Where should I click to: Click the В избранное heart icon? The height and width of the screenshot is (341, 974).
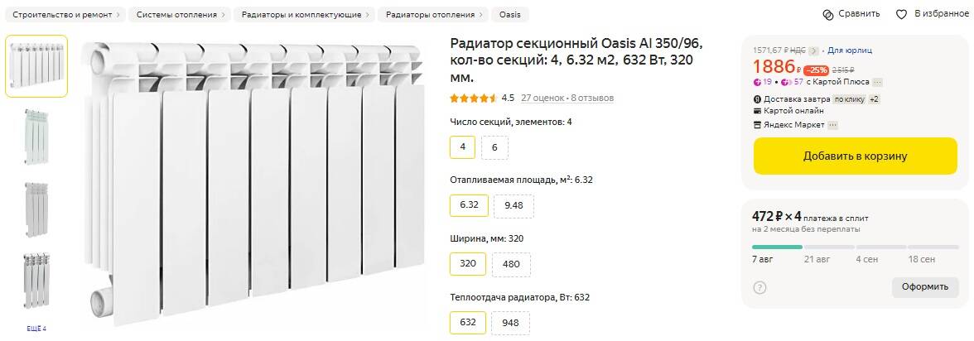[901, 14]
